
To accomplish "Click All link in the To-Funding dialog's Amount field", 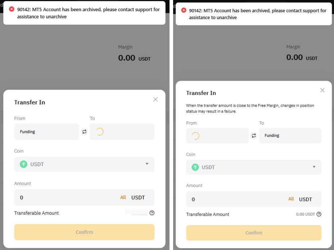I will [291, 199].
